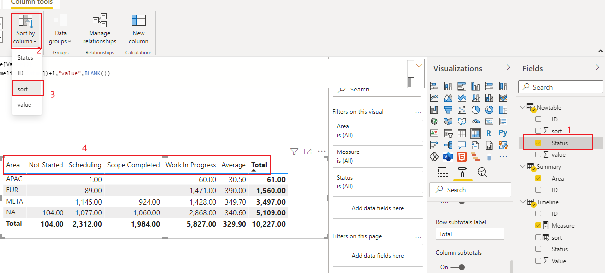
Task: Select the HTML5 custom visual
Action: pos(462,157)
